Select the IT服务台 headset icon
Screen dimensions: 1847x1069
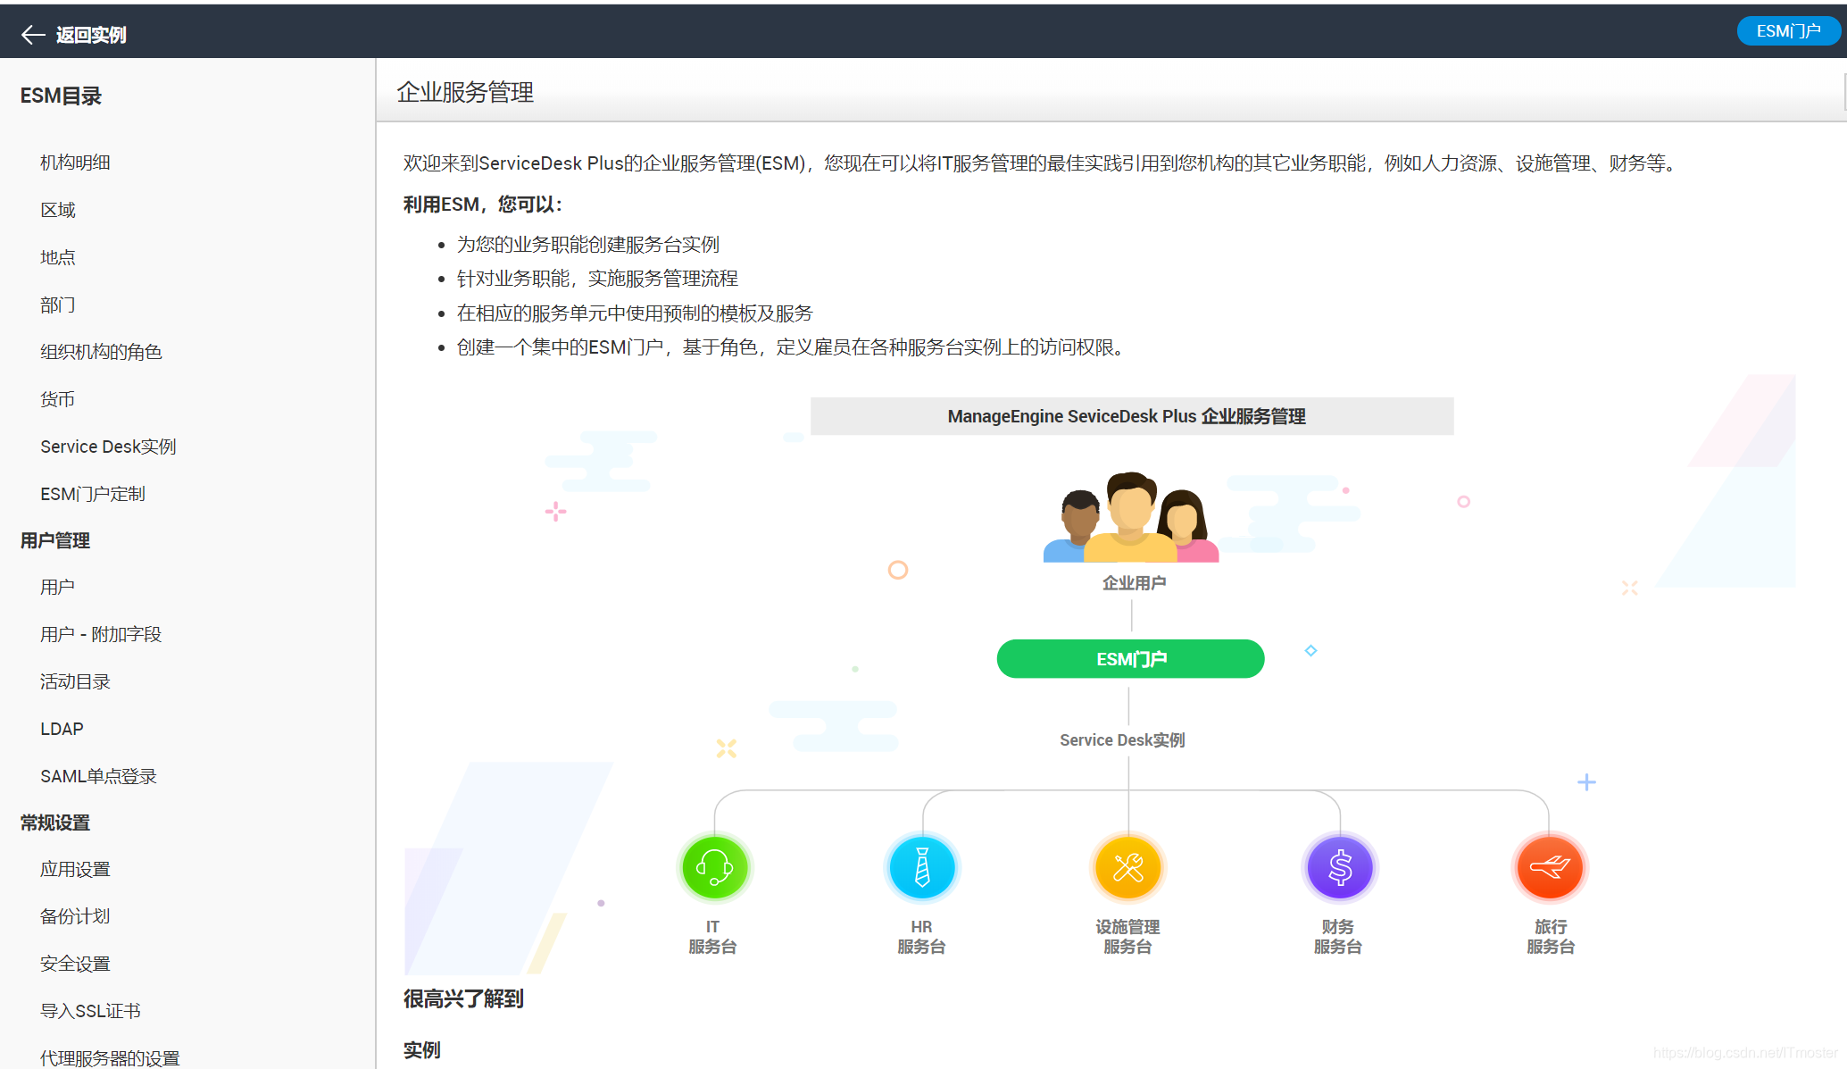(x=713, y=866)
